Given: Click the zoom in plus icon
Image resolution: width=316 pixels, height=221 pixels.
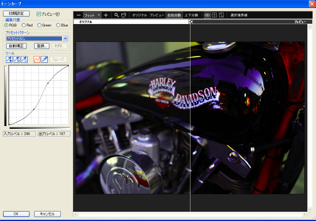Looking at the screenshot, I should point(106,15).
